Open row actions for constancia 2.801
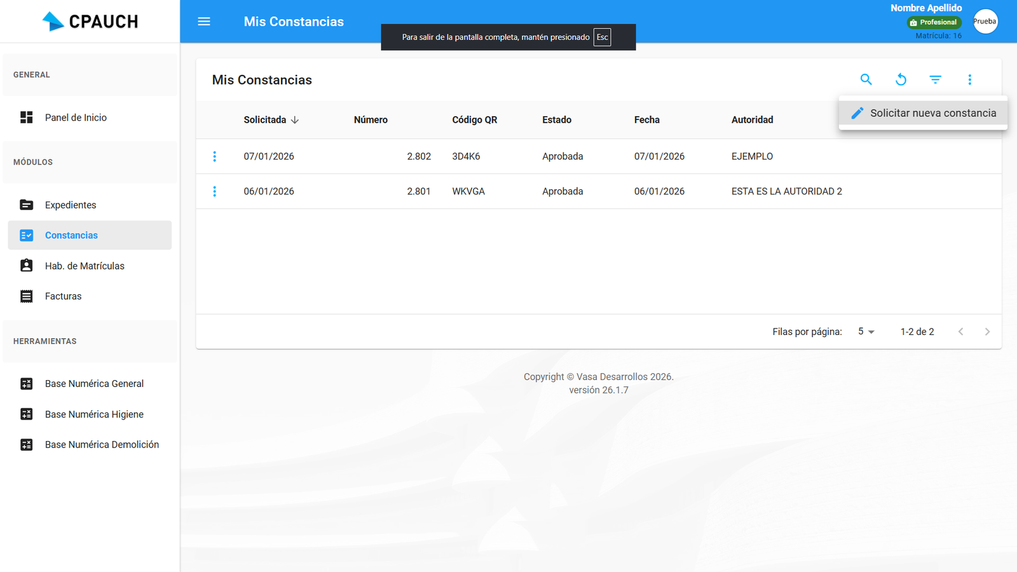The width and height of the screenshot is (1017, 572). [215, 191]
